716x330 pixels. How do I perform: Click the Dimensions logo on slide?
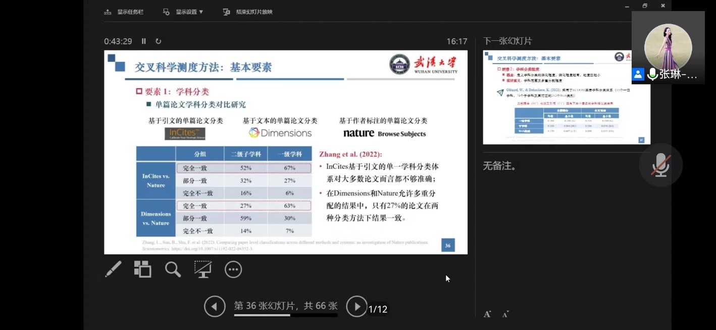pos(280,133)
